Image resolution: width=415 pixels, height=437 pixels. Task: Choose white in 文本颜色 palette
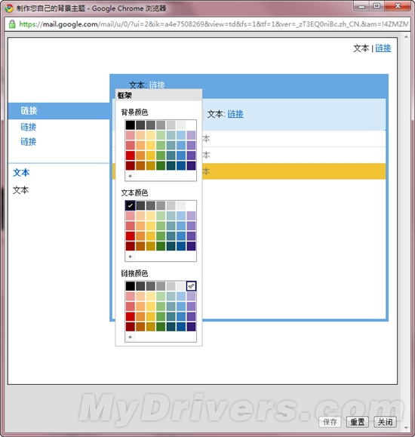click(x=191, y=206)
